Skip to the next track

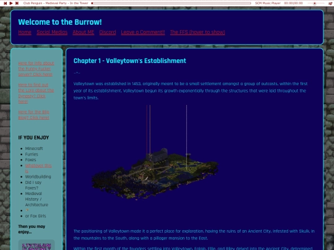(17, 3)
